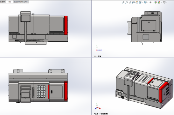Click the coordinate triad in isometric view
Viewport: 174px width, 115px height.
point(98,106)
